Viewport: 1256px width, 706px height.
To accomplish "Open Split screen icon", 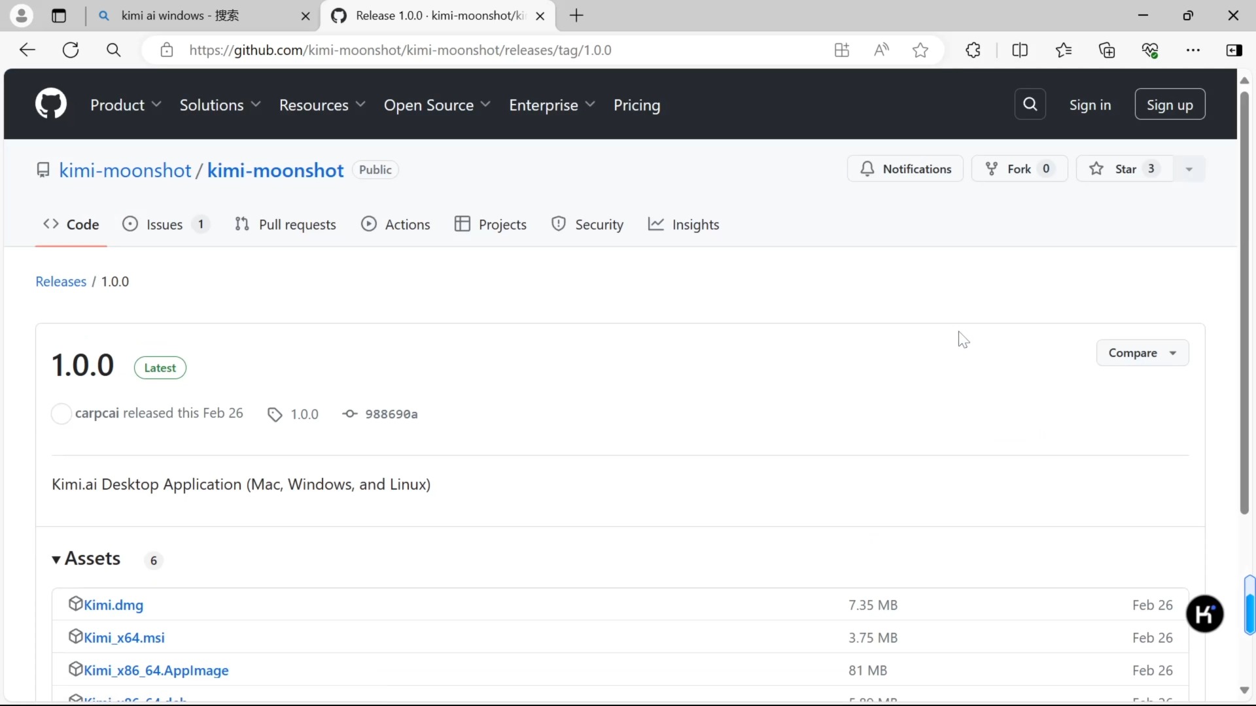I will click(x=1020, y=50).
